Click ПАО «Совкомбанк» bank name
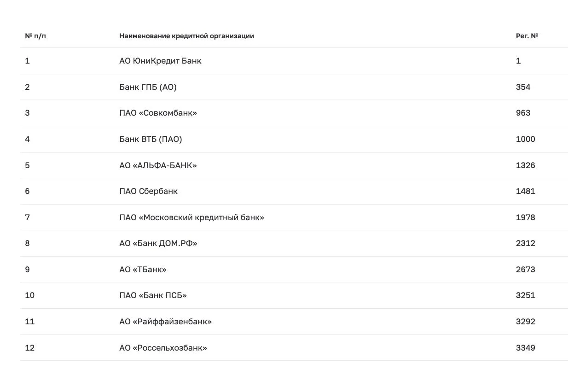 click(158, 113)
